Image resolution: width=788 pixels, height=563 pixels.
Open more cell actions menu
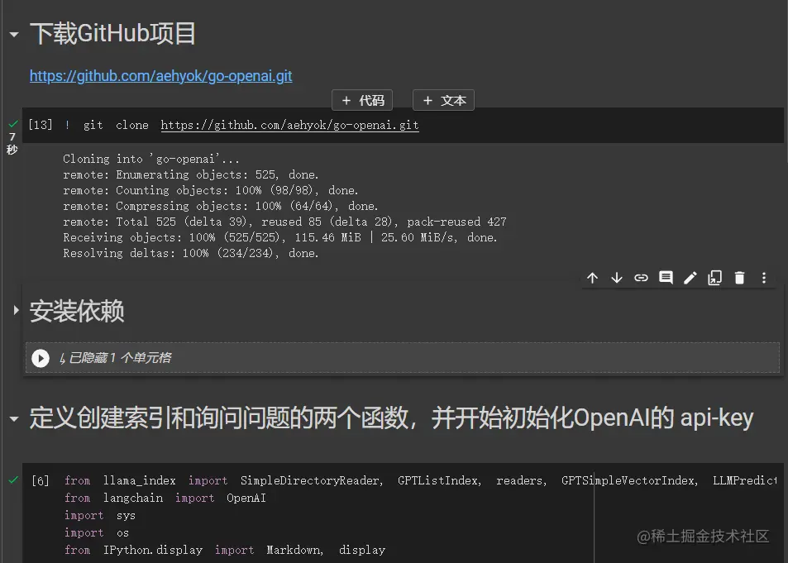pyautogui.click(x=764, y=278)
